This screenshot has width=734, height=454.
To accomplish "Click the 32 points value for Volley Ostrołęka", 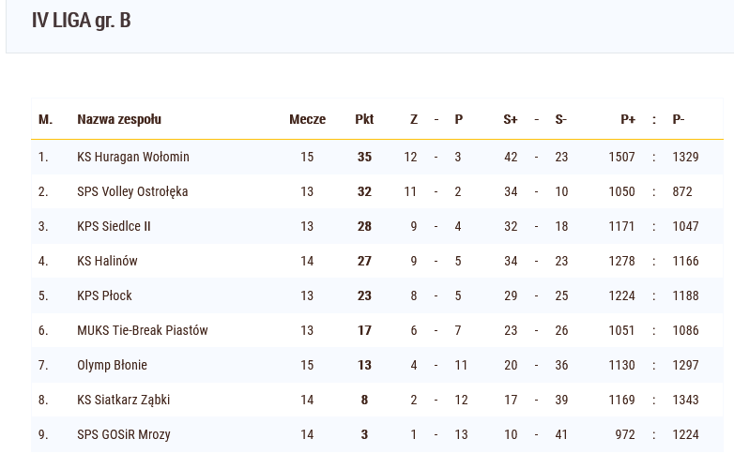I will coord(364,191).
